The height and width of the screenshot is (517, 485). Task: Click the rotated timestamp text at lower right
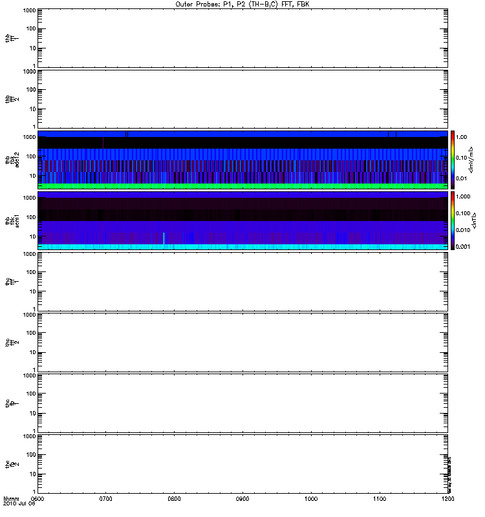[x=449, y=474]
